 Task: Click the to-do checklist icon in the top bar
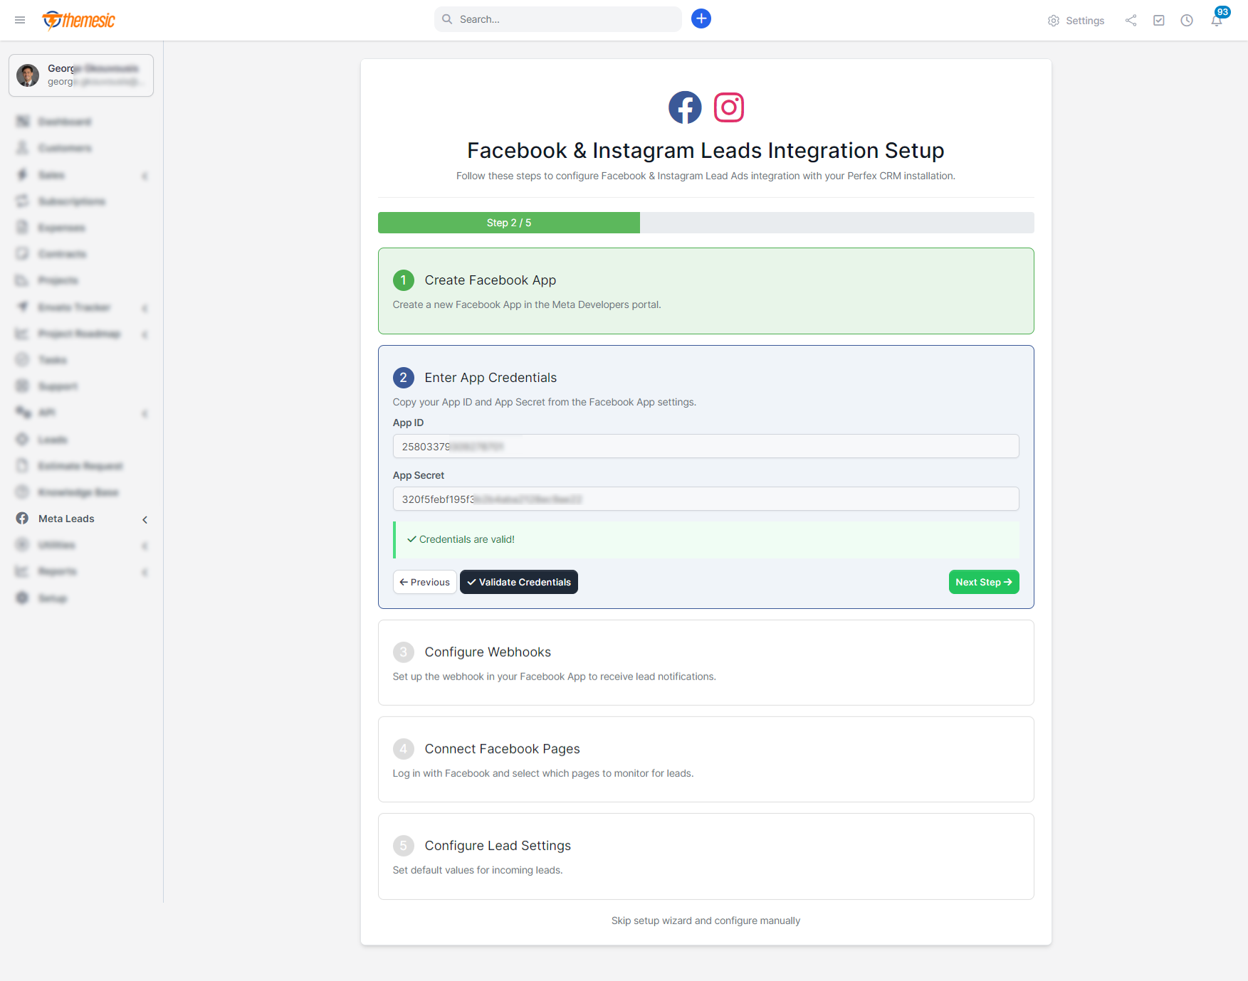[1158, 21]
